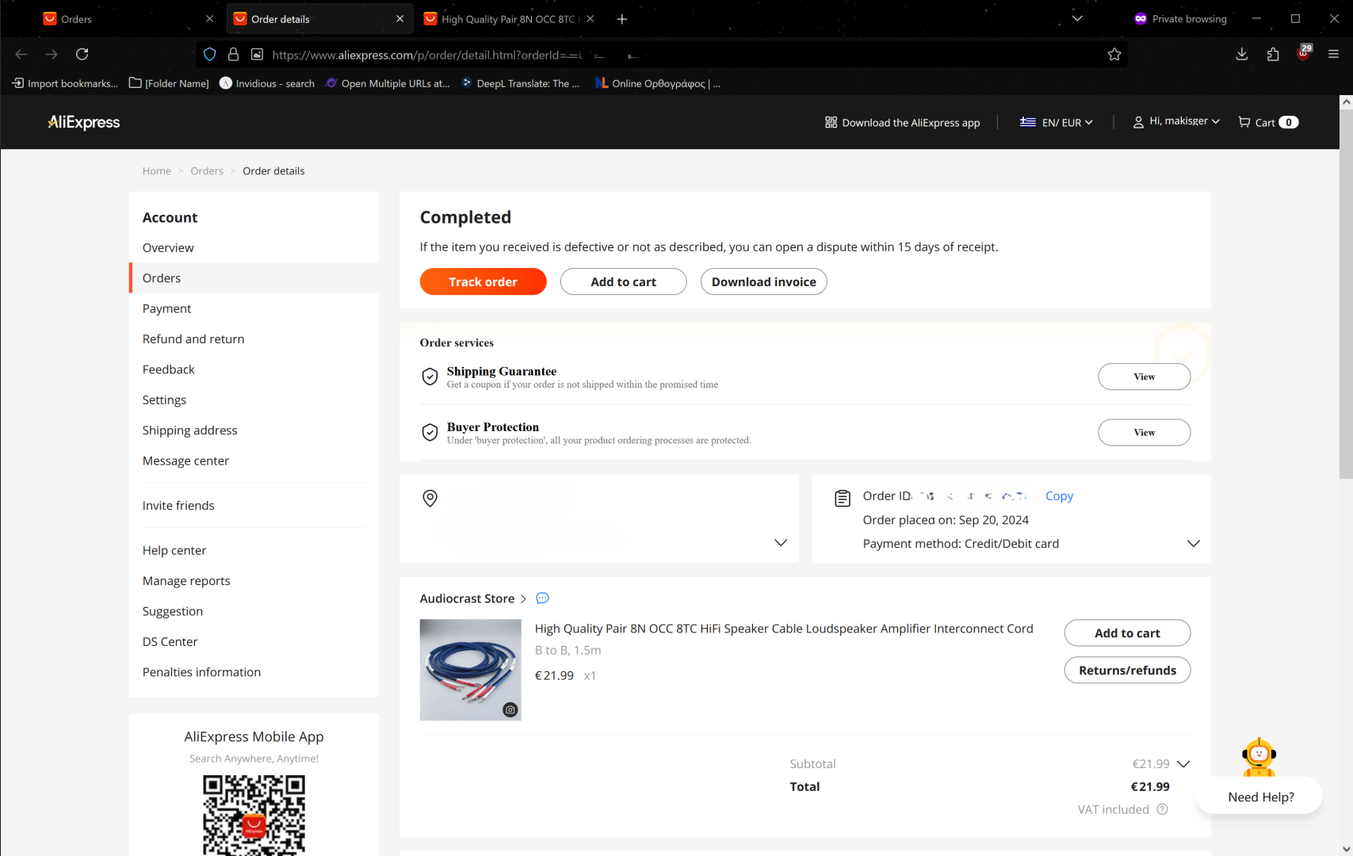The width and height of the screenshot is (1353, 856).
Task: Add speaker cable item to cart
Action: tap(1127, 632)
